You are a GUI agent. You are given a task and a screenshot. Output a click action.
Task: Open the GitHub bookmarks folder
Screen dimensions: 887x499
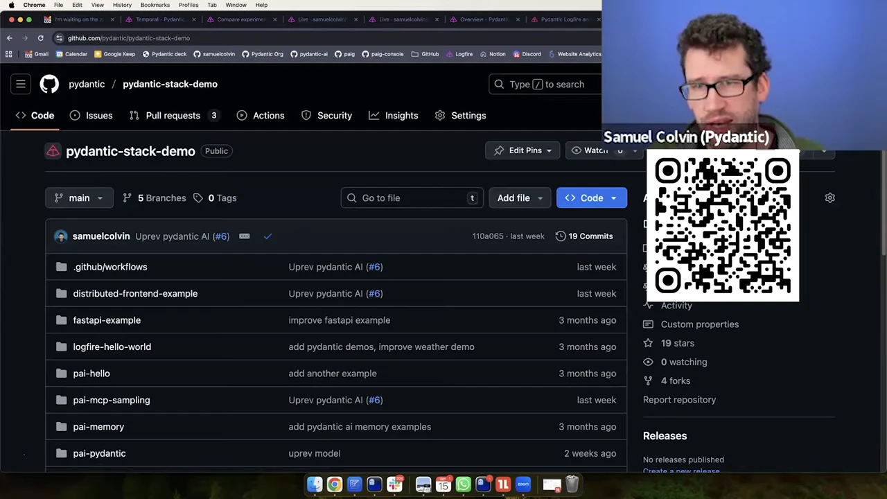[x=425, y=54]
